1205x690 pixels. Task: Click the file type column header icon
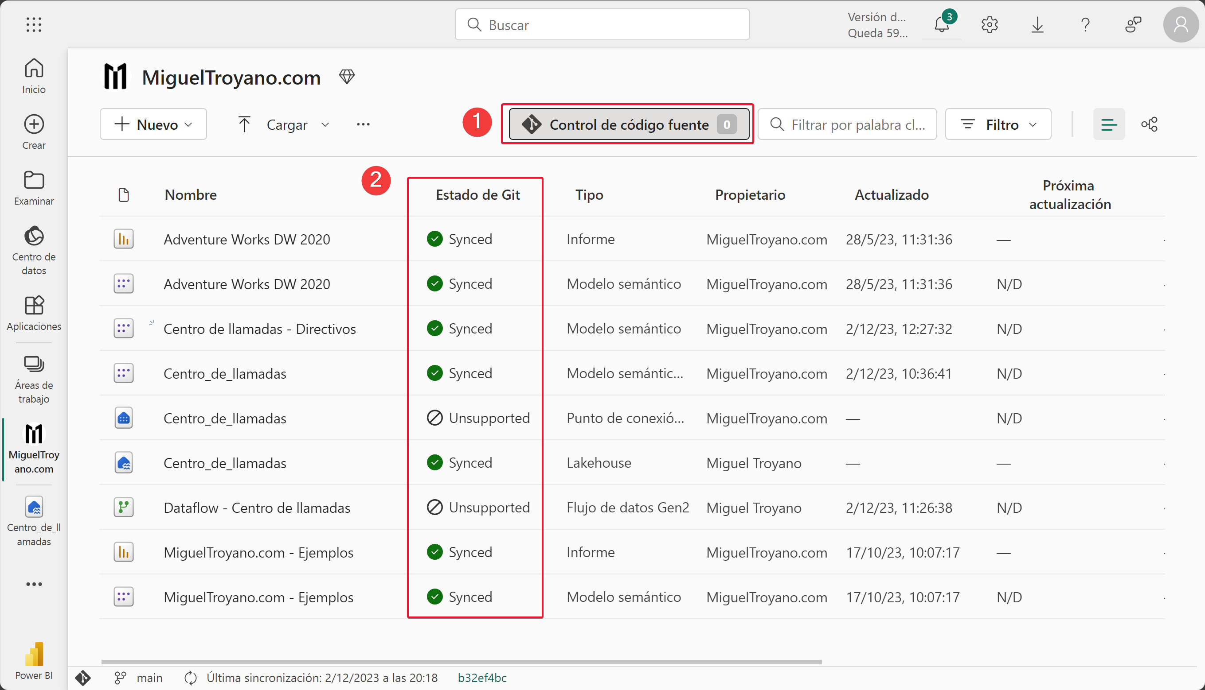[x=123, y=195]
